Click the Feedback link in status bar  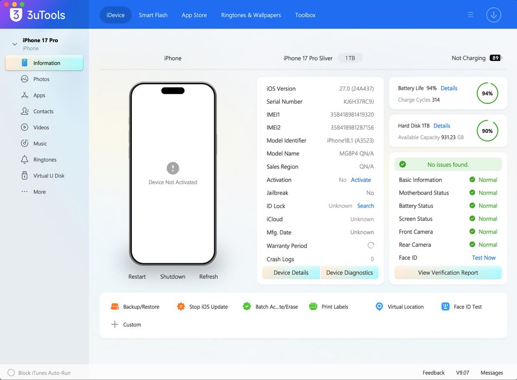[x=433, y=372]
